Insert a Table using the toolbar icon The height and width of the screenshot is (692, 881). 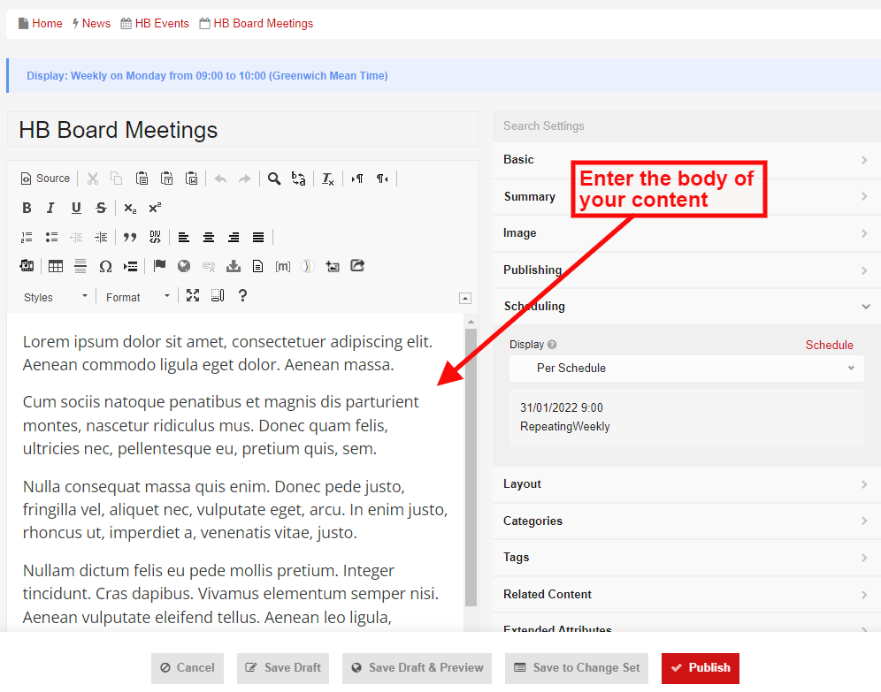coord(56,265)
